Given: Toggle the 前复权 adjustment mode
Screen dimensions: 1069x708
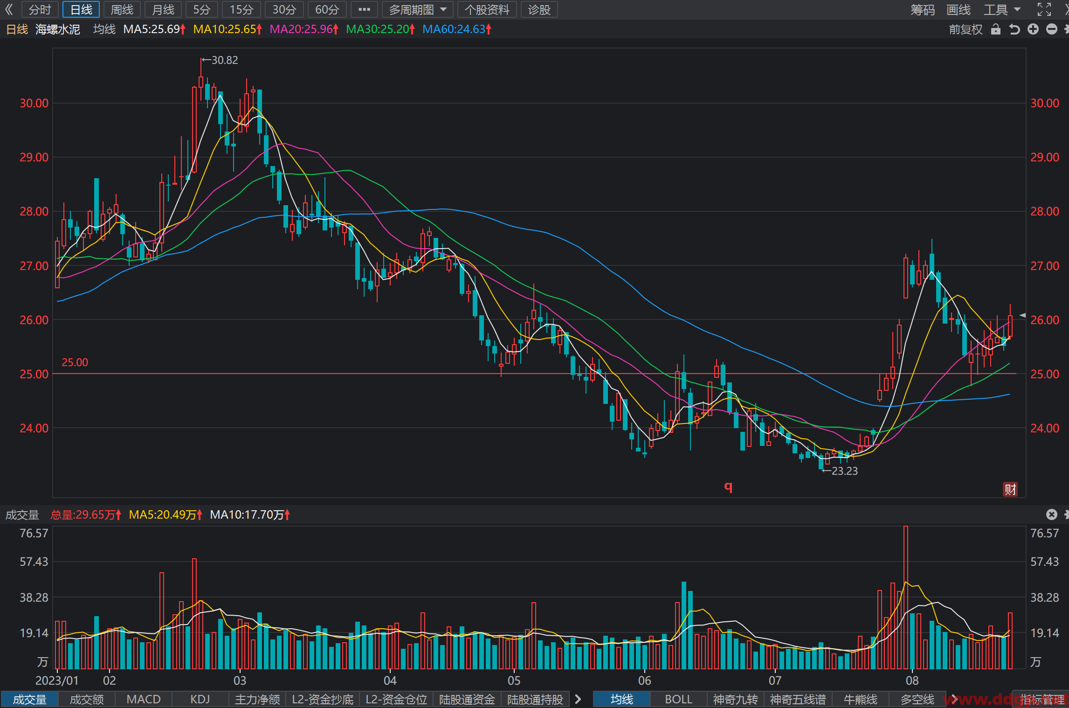Looking at the screenshot, I should click(966, 29).
